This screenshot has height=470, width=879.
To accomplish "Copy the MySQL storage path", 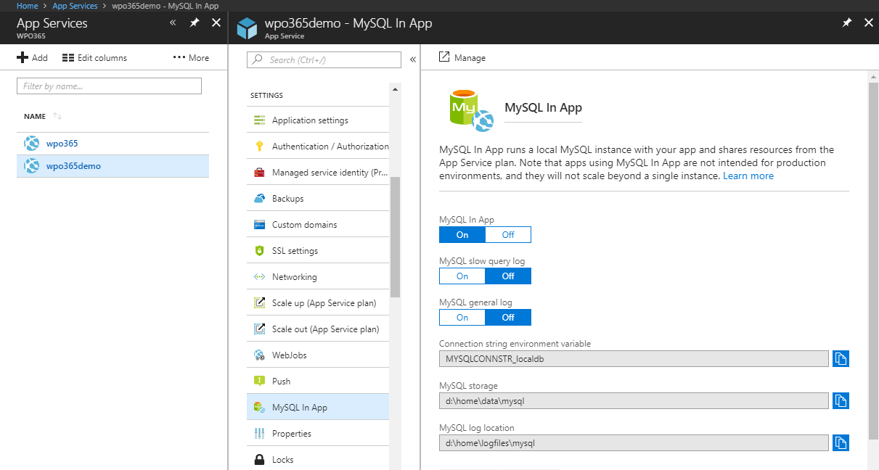I will [x=841, y=400].
